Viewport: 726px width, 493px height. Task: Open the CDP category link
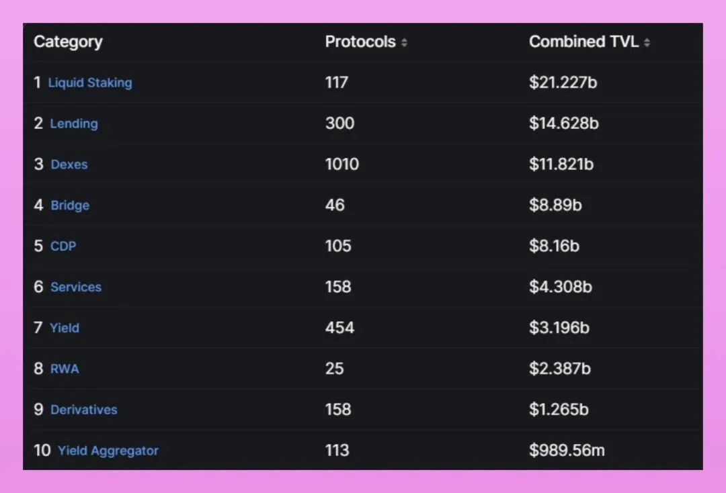(x=63, y=246)
